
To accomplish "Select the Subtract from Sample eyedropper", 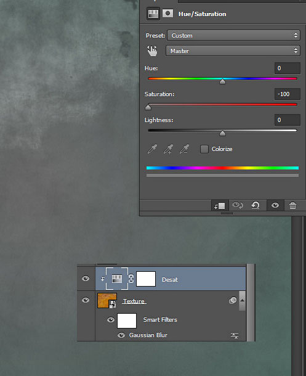I will click(184, 149).
